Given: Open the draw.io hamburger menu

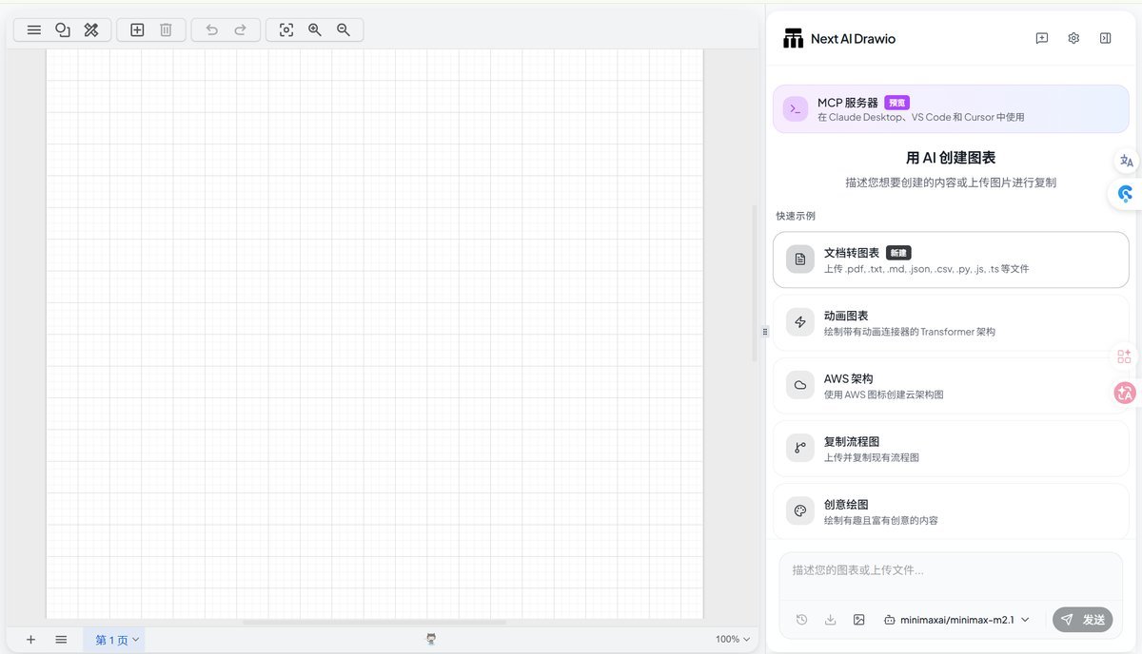Looking at the screenshot, I should [x=34, y=30].
